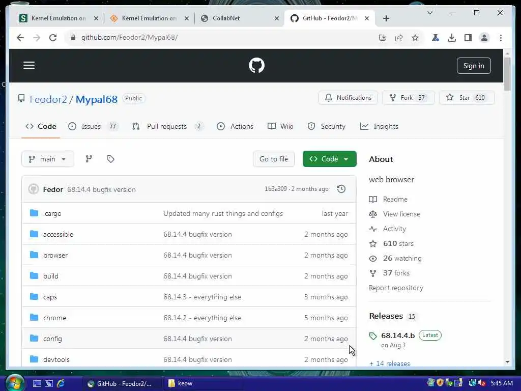
Task: Open Chrome three-dot menu
Action: [501, 38]
